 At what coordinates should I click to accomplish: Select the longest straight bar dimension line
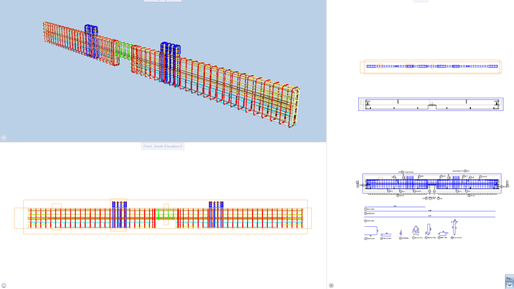point(429,216)
